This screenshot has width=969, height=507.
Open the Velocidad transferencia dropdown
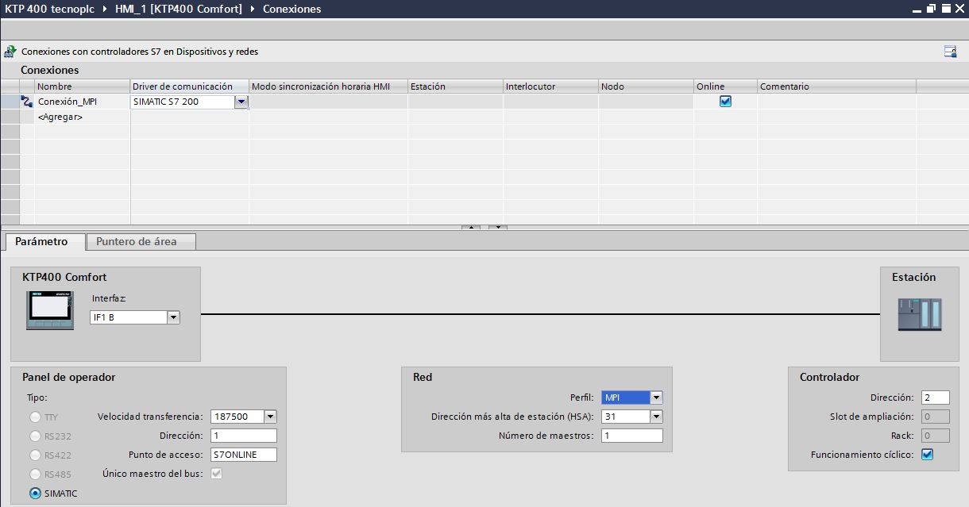pos(269,416)
